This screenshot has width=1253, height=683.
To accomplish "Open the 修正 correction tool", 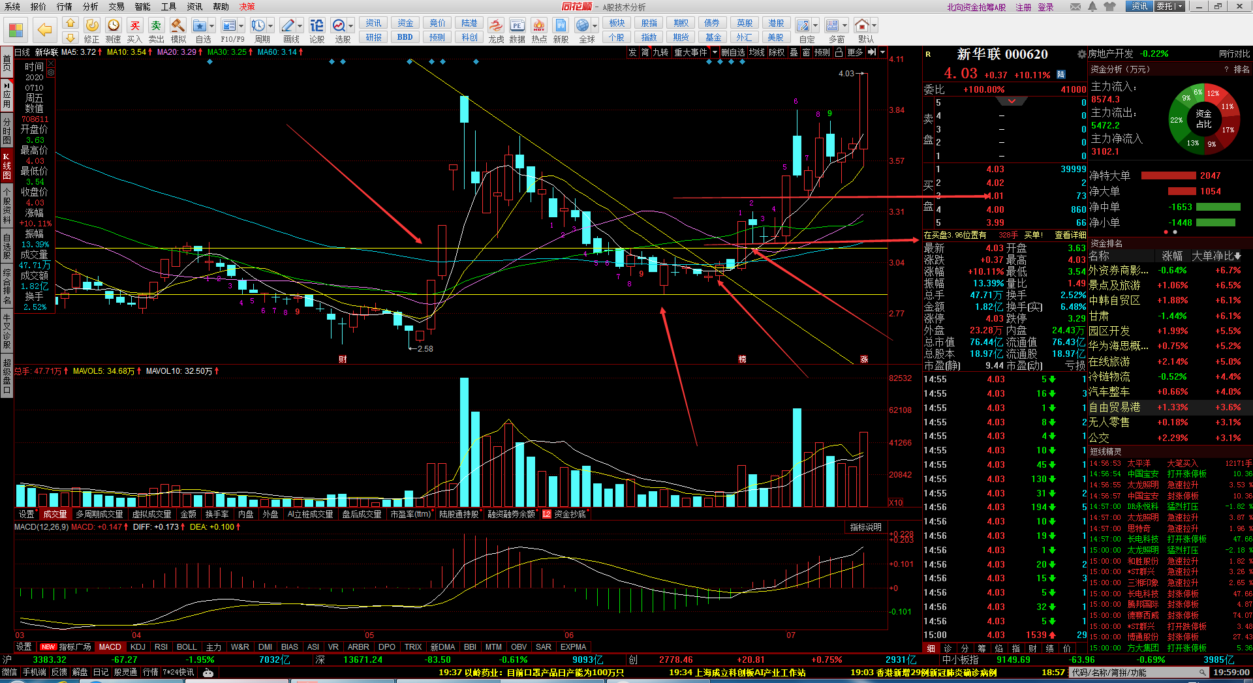I will coord(92,25).
